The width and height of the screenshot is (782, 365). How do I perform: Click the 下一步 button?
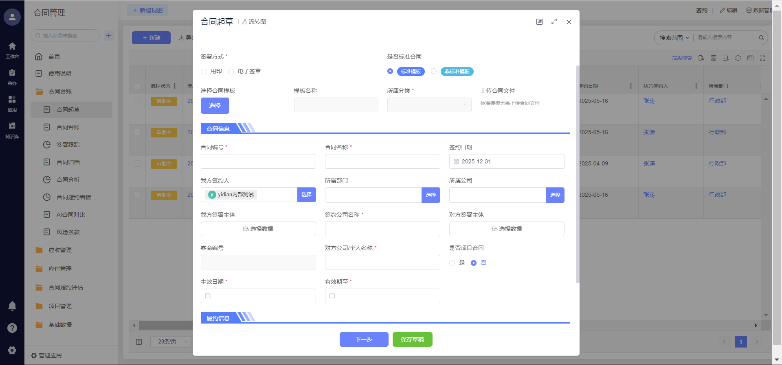(x=364, y=339)
